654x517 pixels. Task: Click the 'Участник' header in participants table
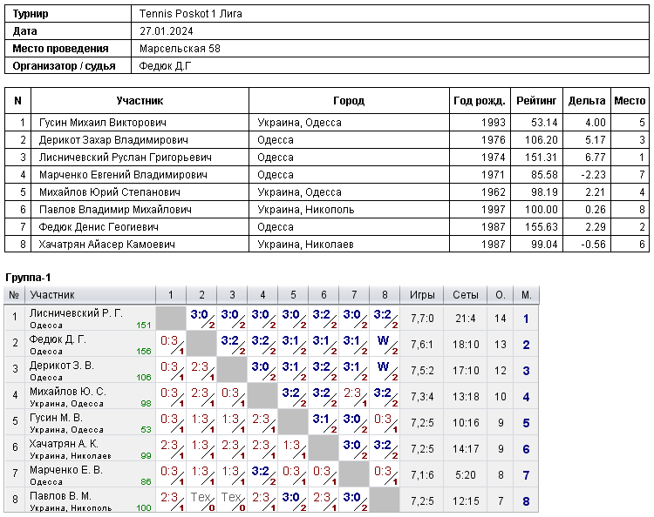point(140,101)
